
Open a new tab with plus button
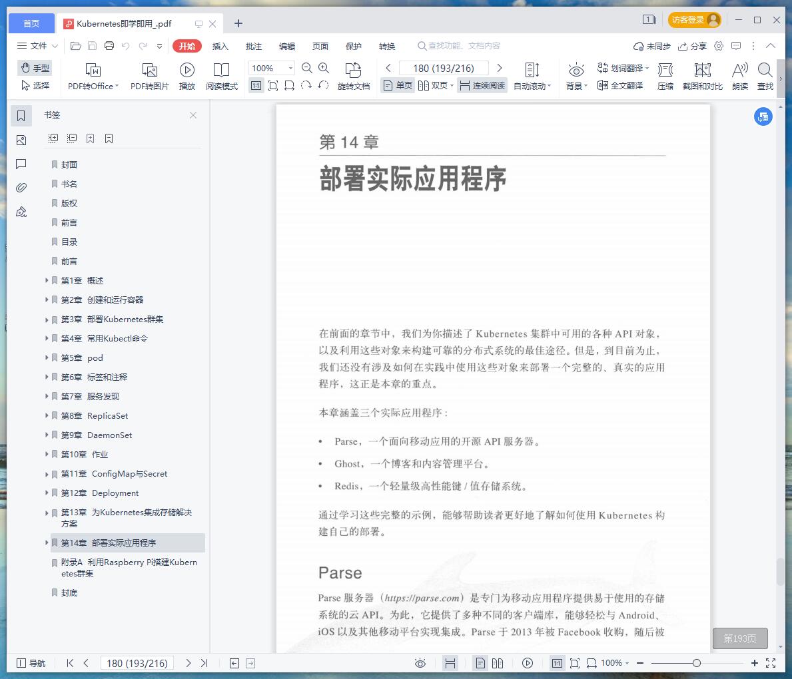(x=238, y=23)
